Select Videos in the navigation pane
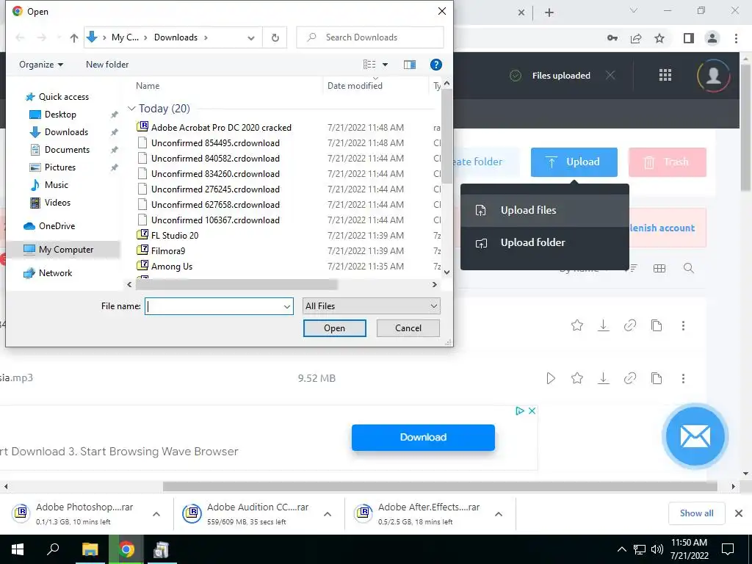Viewport: 752px width, 564px height. (57, 203)
